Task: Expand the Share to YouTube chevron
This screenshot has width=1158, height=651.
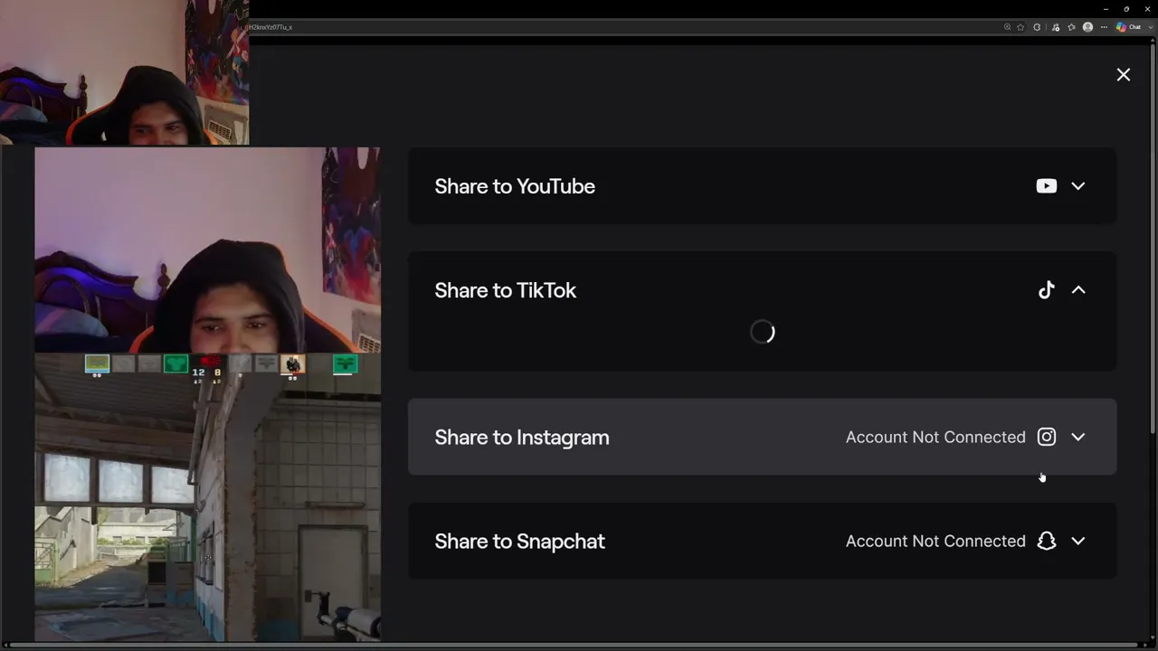Action: tap(1078, 186)
